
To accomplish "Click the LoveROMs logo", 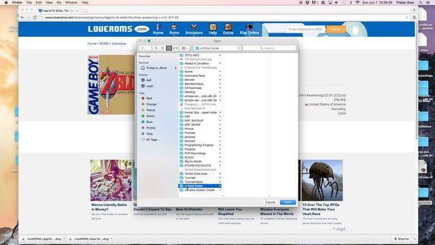I will coord(118,29).
